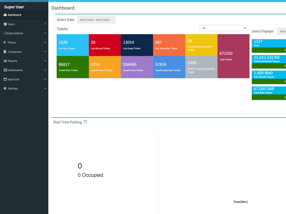Open the Reports sidebar menu
This screenshot has height=214, width=286.
coord(24,61)
